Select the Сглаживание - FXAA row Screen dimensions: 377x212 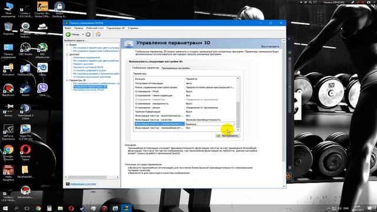click(185, 91)
